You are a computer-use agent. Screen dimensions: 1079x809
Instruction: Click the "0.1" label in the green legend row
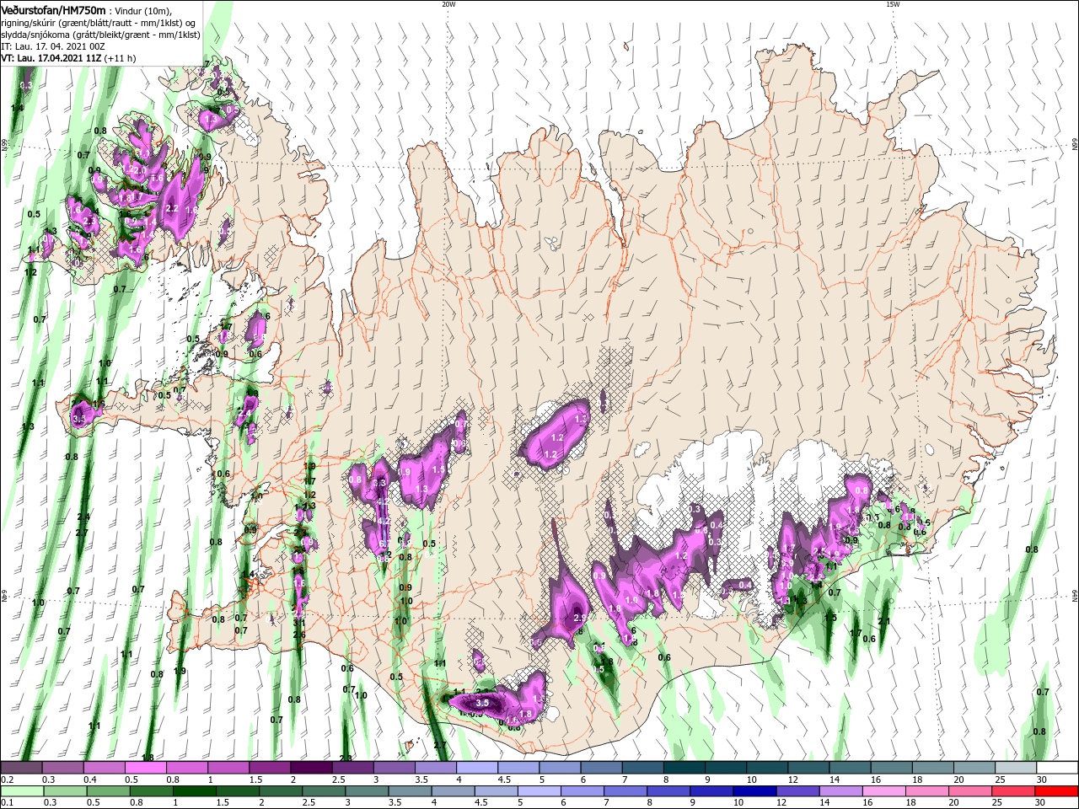tap(7, 803)
